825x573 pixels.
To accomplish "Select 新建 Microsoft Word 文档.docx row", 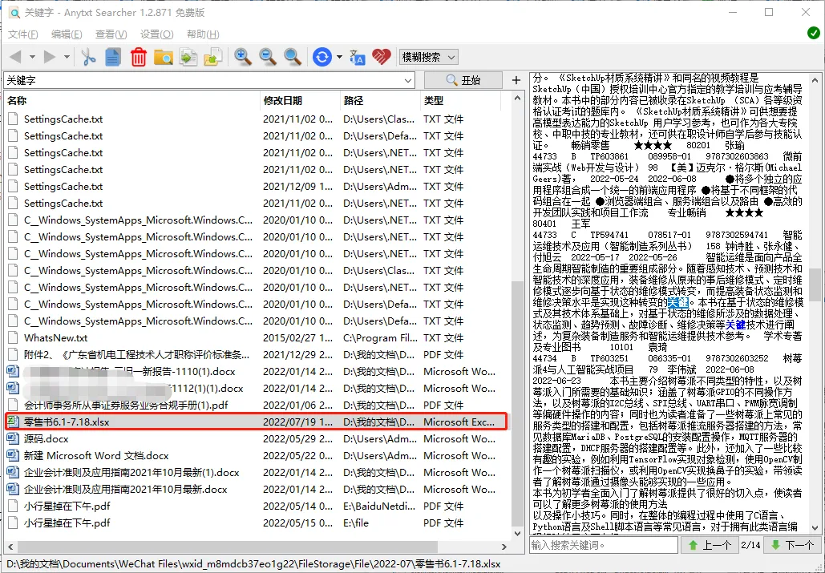I will point(257,455).
